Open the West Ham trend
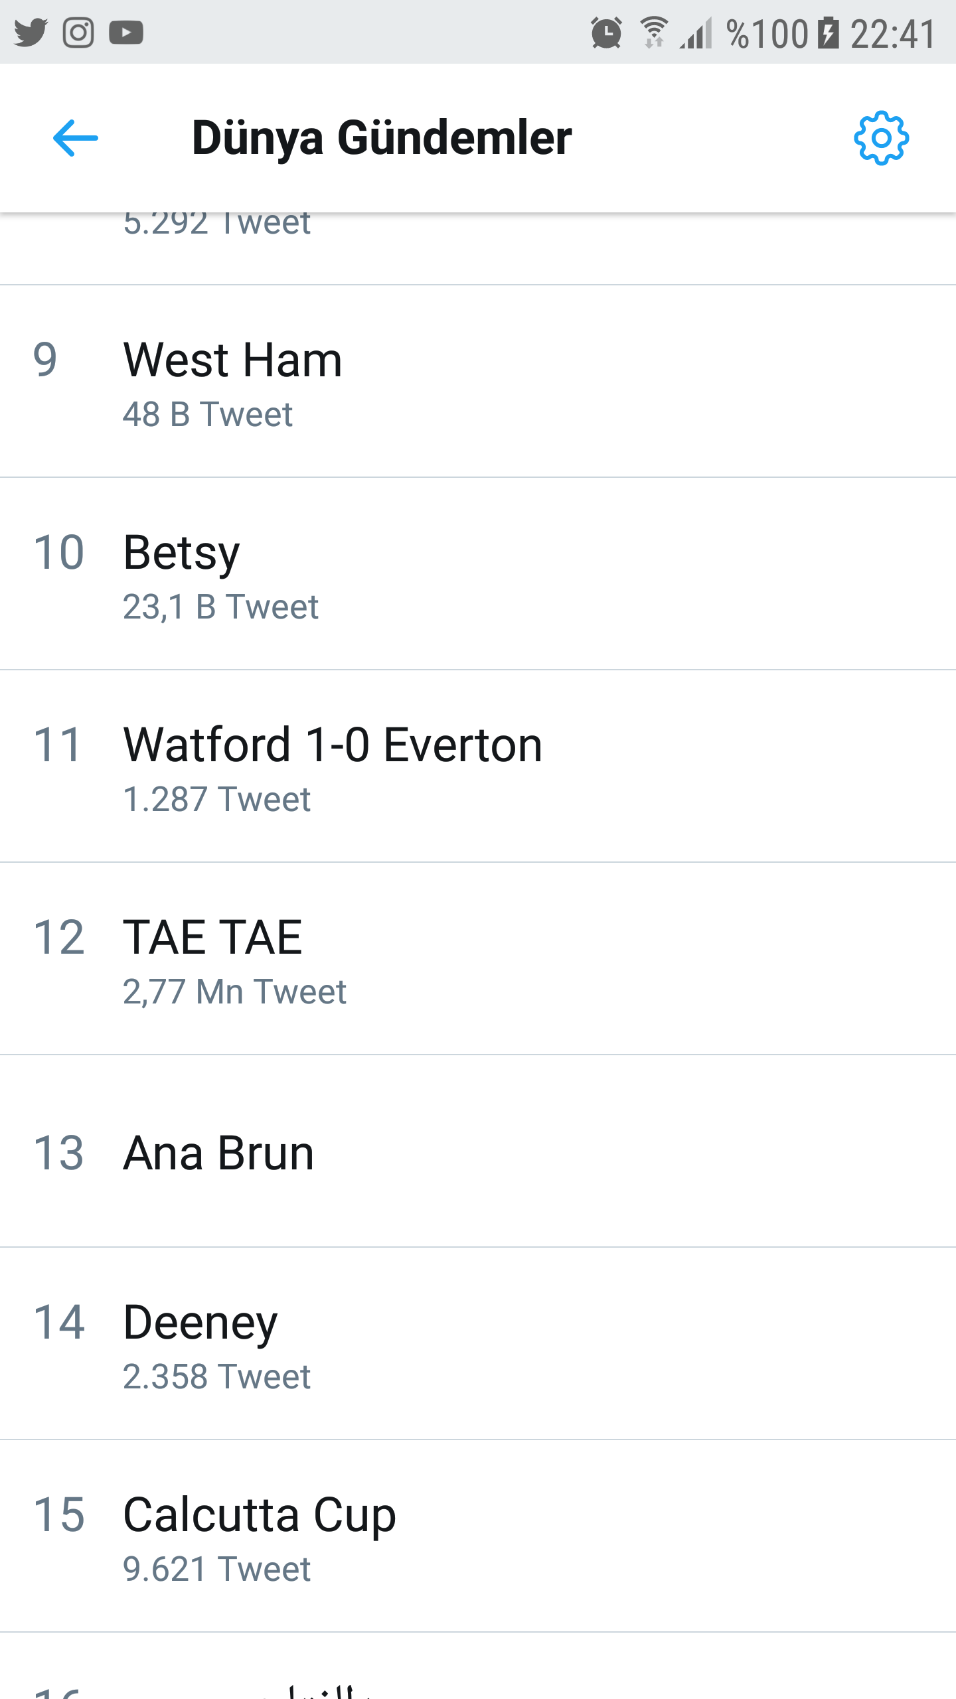 pos(232,360)
